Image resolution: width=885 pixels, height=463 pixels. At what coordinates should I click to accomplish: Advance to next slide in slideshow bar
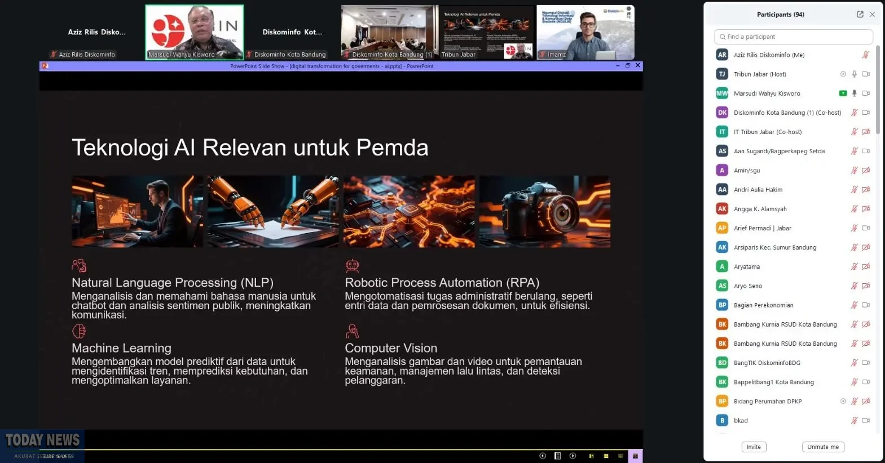573,456
